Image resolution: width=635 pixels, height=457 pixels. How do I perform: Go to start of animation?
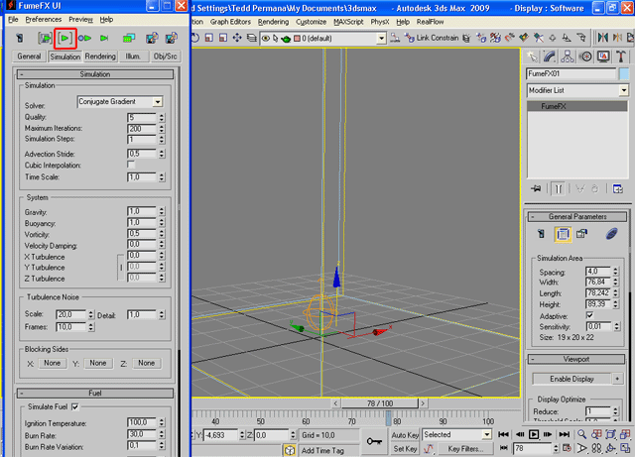click(503, 434)
